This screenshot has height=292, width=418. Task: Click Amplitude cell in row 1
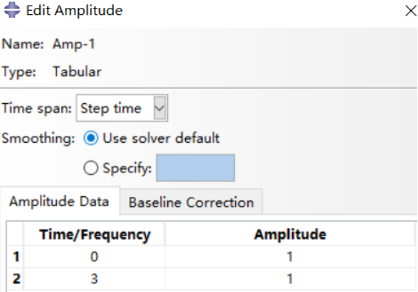coord(290,256)
